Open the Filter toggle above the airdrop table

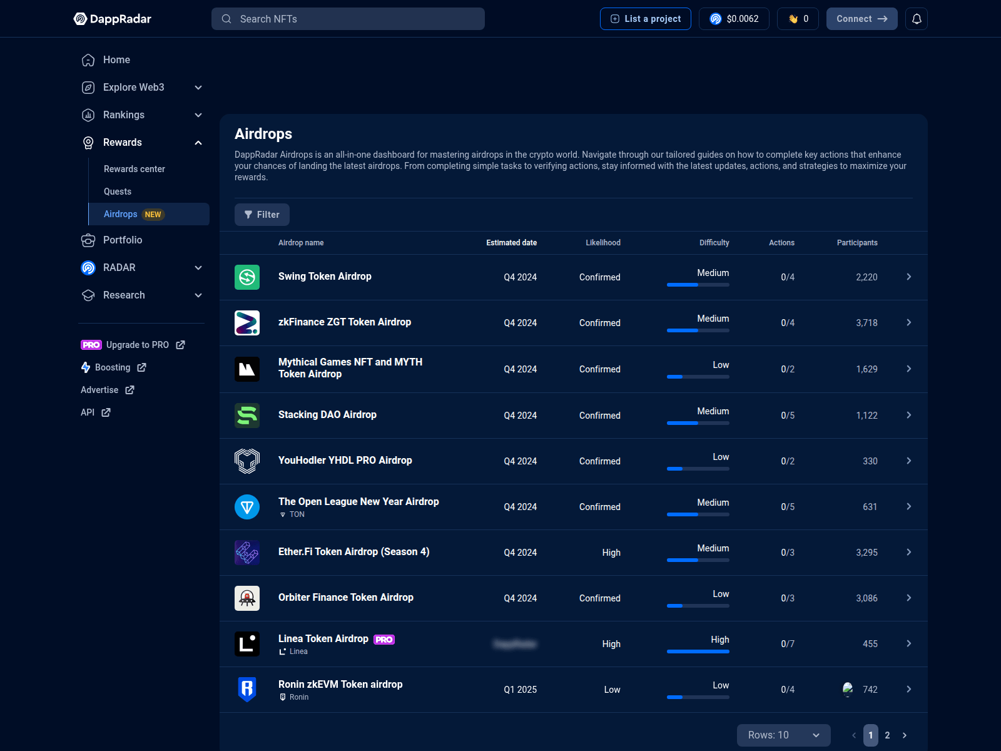262,215
